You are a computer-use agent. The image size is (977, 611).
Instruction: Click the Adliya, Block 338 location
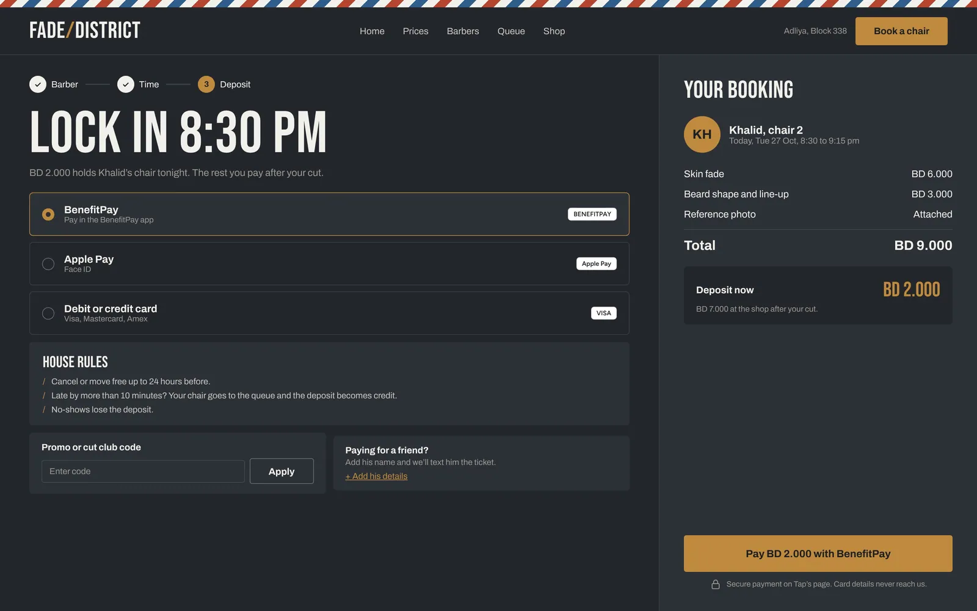coord(815,31)
